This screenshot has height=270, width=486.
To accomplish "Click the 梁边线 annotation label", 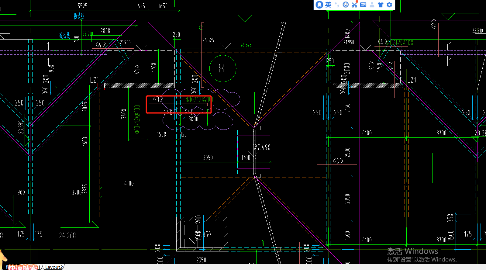I will (x=65, y=36).
